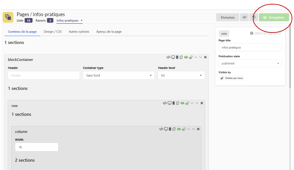Open the Container type dropdown
The width and height of the screenshot is (294, 170).
click(119, 75)
